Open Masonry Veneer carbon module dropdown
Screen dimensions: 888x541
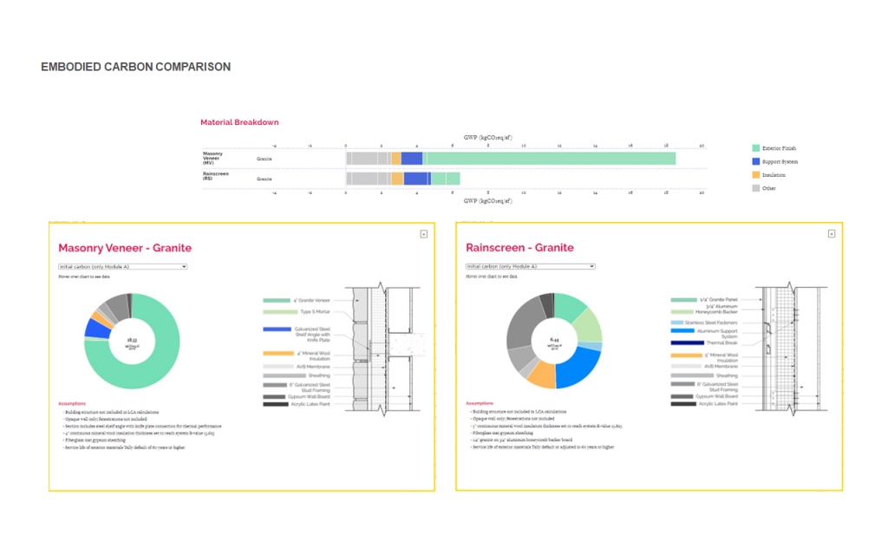122,266
